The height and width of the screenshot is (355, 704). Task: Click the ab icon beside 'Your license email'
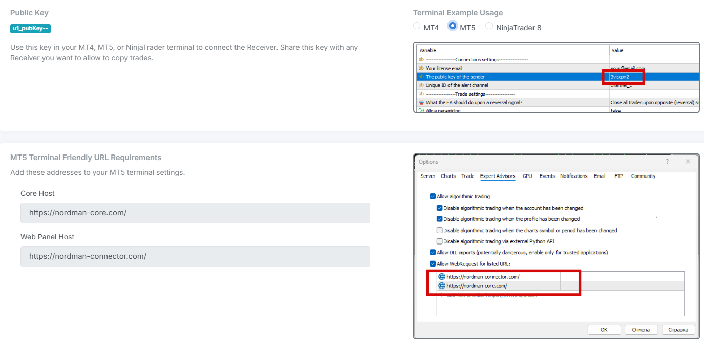coord(421,68)
